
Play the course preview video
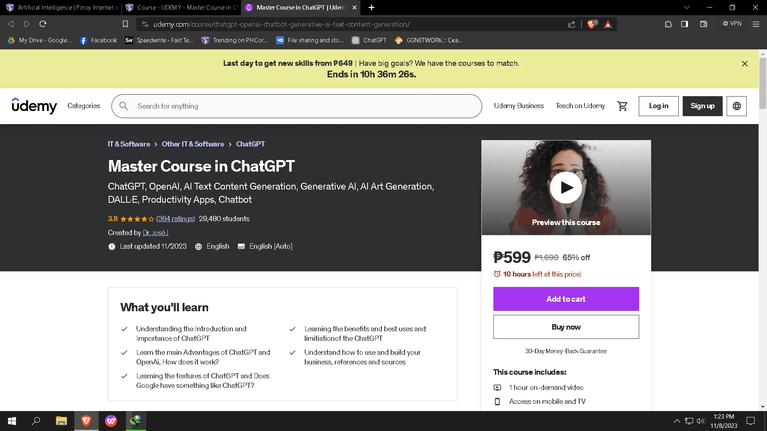pyautogui.click(x=566, y=187)
